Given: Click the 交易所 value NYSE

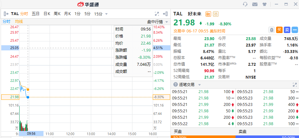Looking at the screenshot, I should pos(251,77).
